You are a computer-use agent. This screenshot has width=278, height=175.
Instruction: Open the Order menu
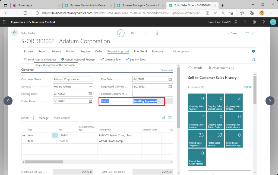99,51
